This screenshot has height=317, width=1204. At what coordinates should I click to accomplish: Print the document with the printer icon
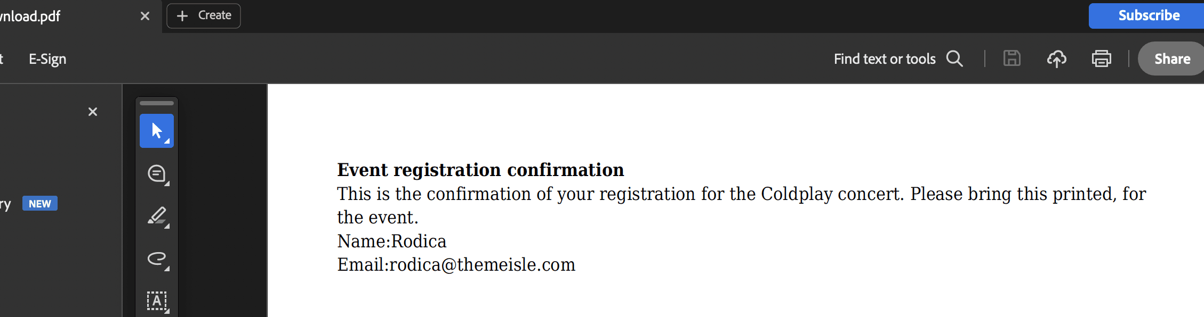click(1101, 59)
